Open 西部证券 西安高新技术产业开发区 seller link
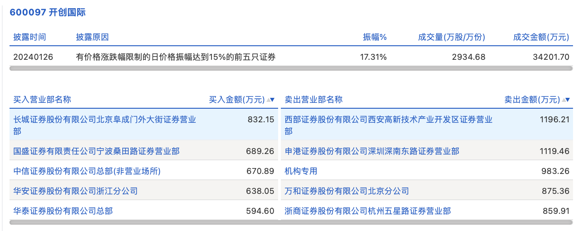 (x=388, y=120)
